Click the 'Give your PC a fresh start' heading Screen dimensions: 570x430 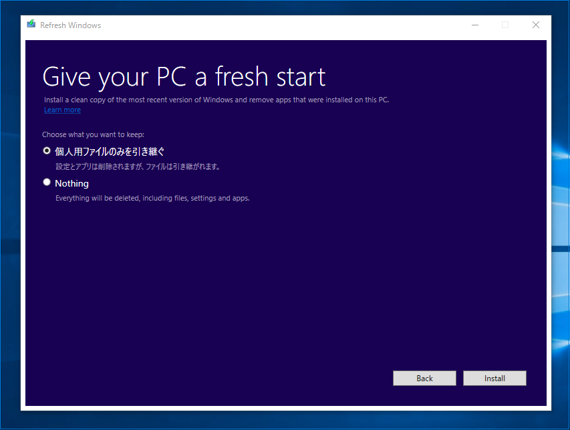click(184, 77)
